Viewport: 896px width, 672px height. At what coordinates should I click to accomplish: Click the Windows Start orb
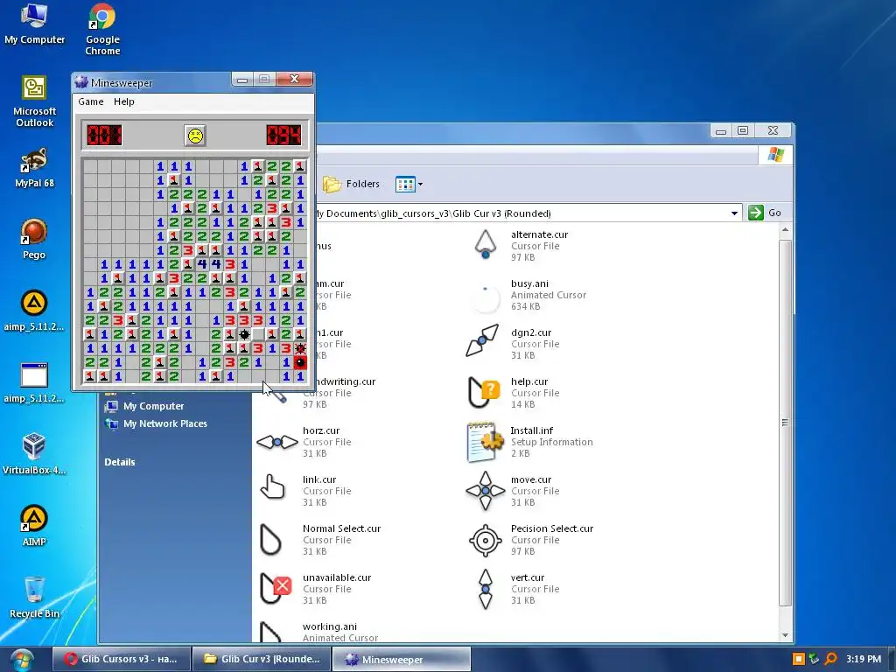[x=21, y=660]
